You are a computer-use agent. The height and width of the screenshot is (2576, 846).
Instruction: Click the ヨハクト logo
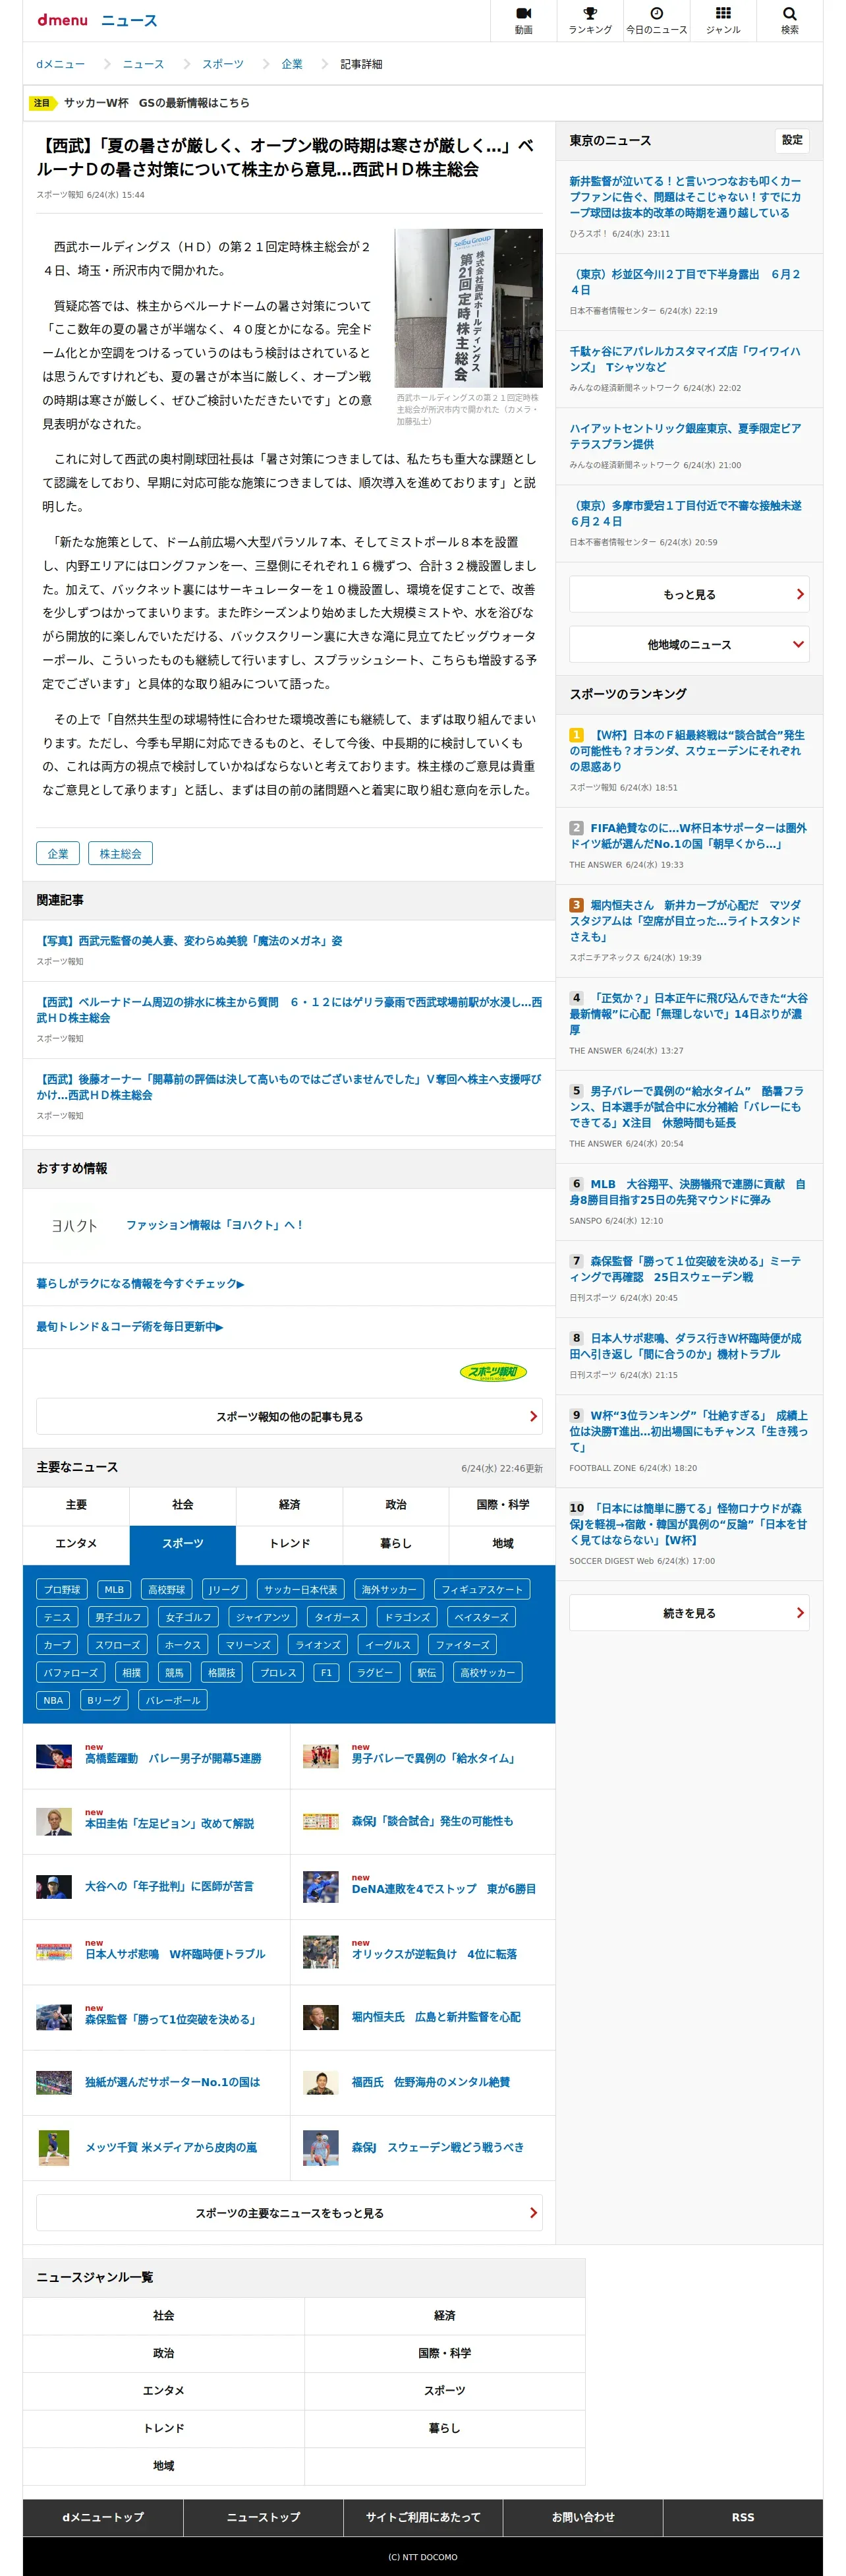click(74, 1225)
